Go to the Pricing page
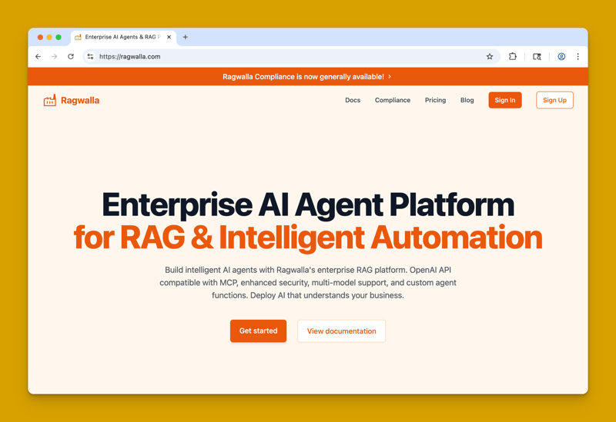Screen dimensions: 616x422 [x=435, y=100]
